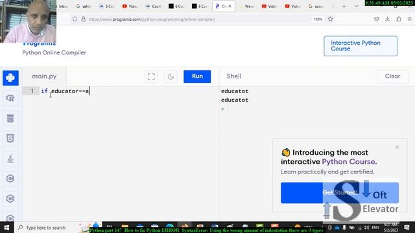Open the Interactive Python Course button
Viewport: 415px width, 233px height.
[x=361, y=46]
